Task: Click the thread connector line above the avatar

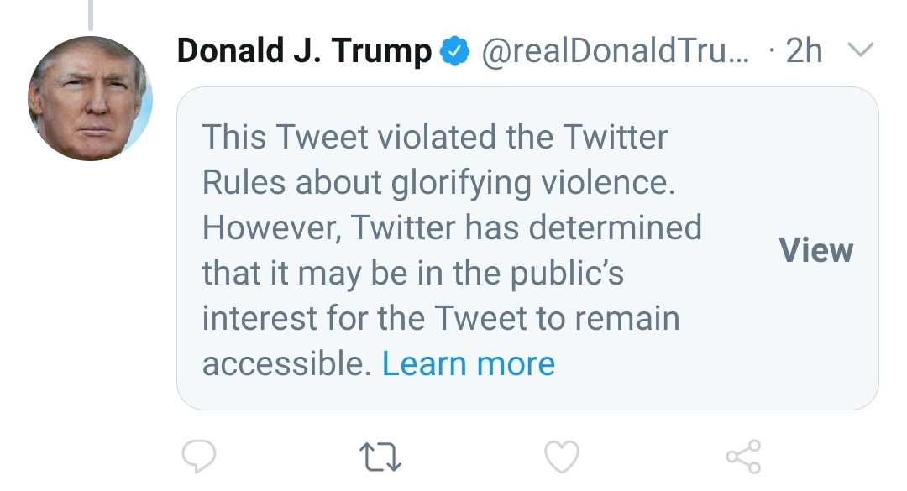Action: click(90, 15)
